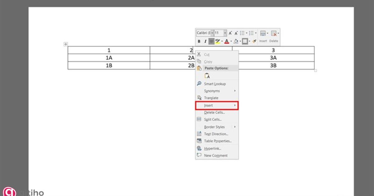Apply numbered list formatting
Screen dimensions: 374x196
pos(251,33)
